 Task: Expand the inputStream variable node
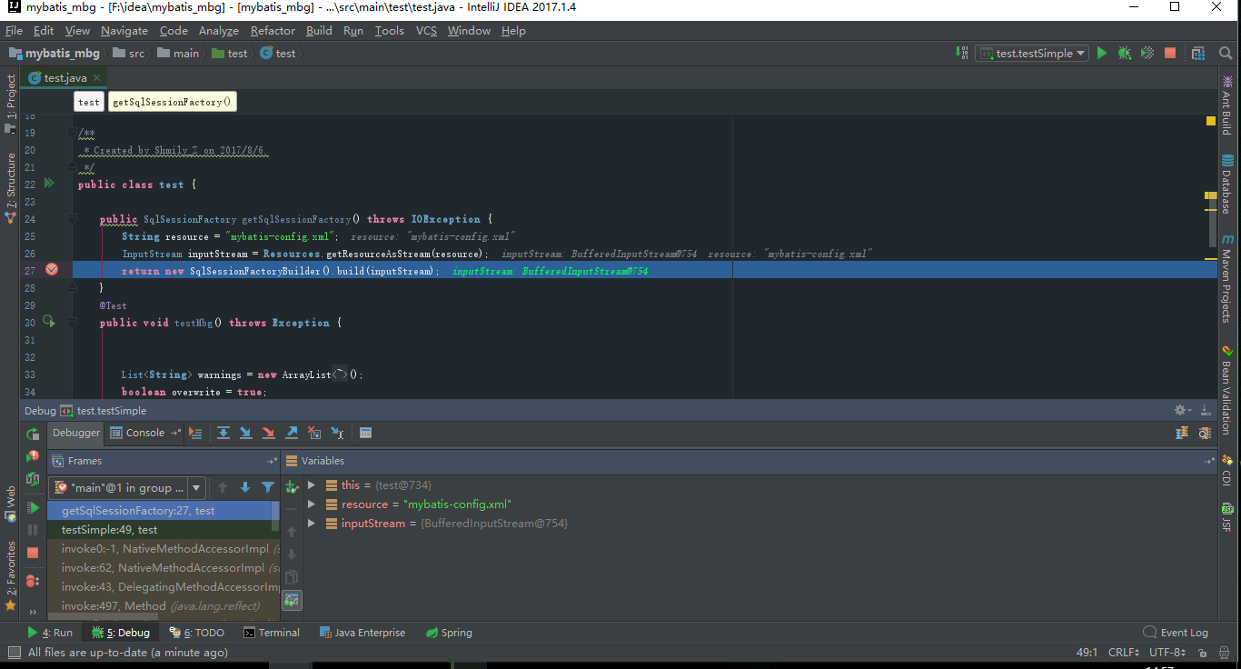[x=311, y=523]
